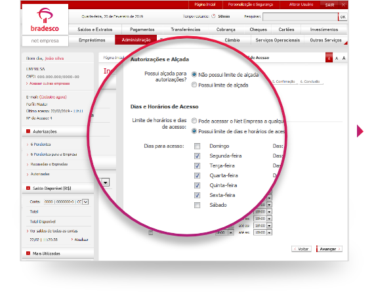
Task: Select the largest font size A
Action: 344,58
